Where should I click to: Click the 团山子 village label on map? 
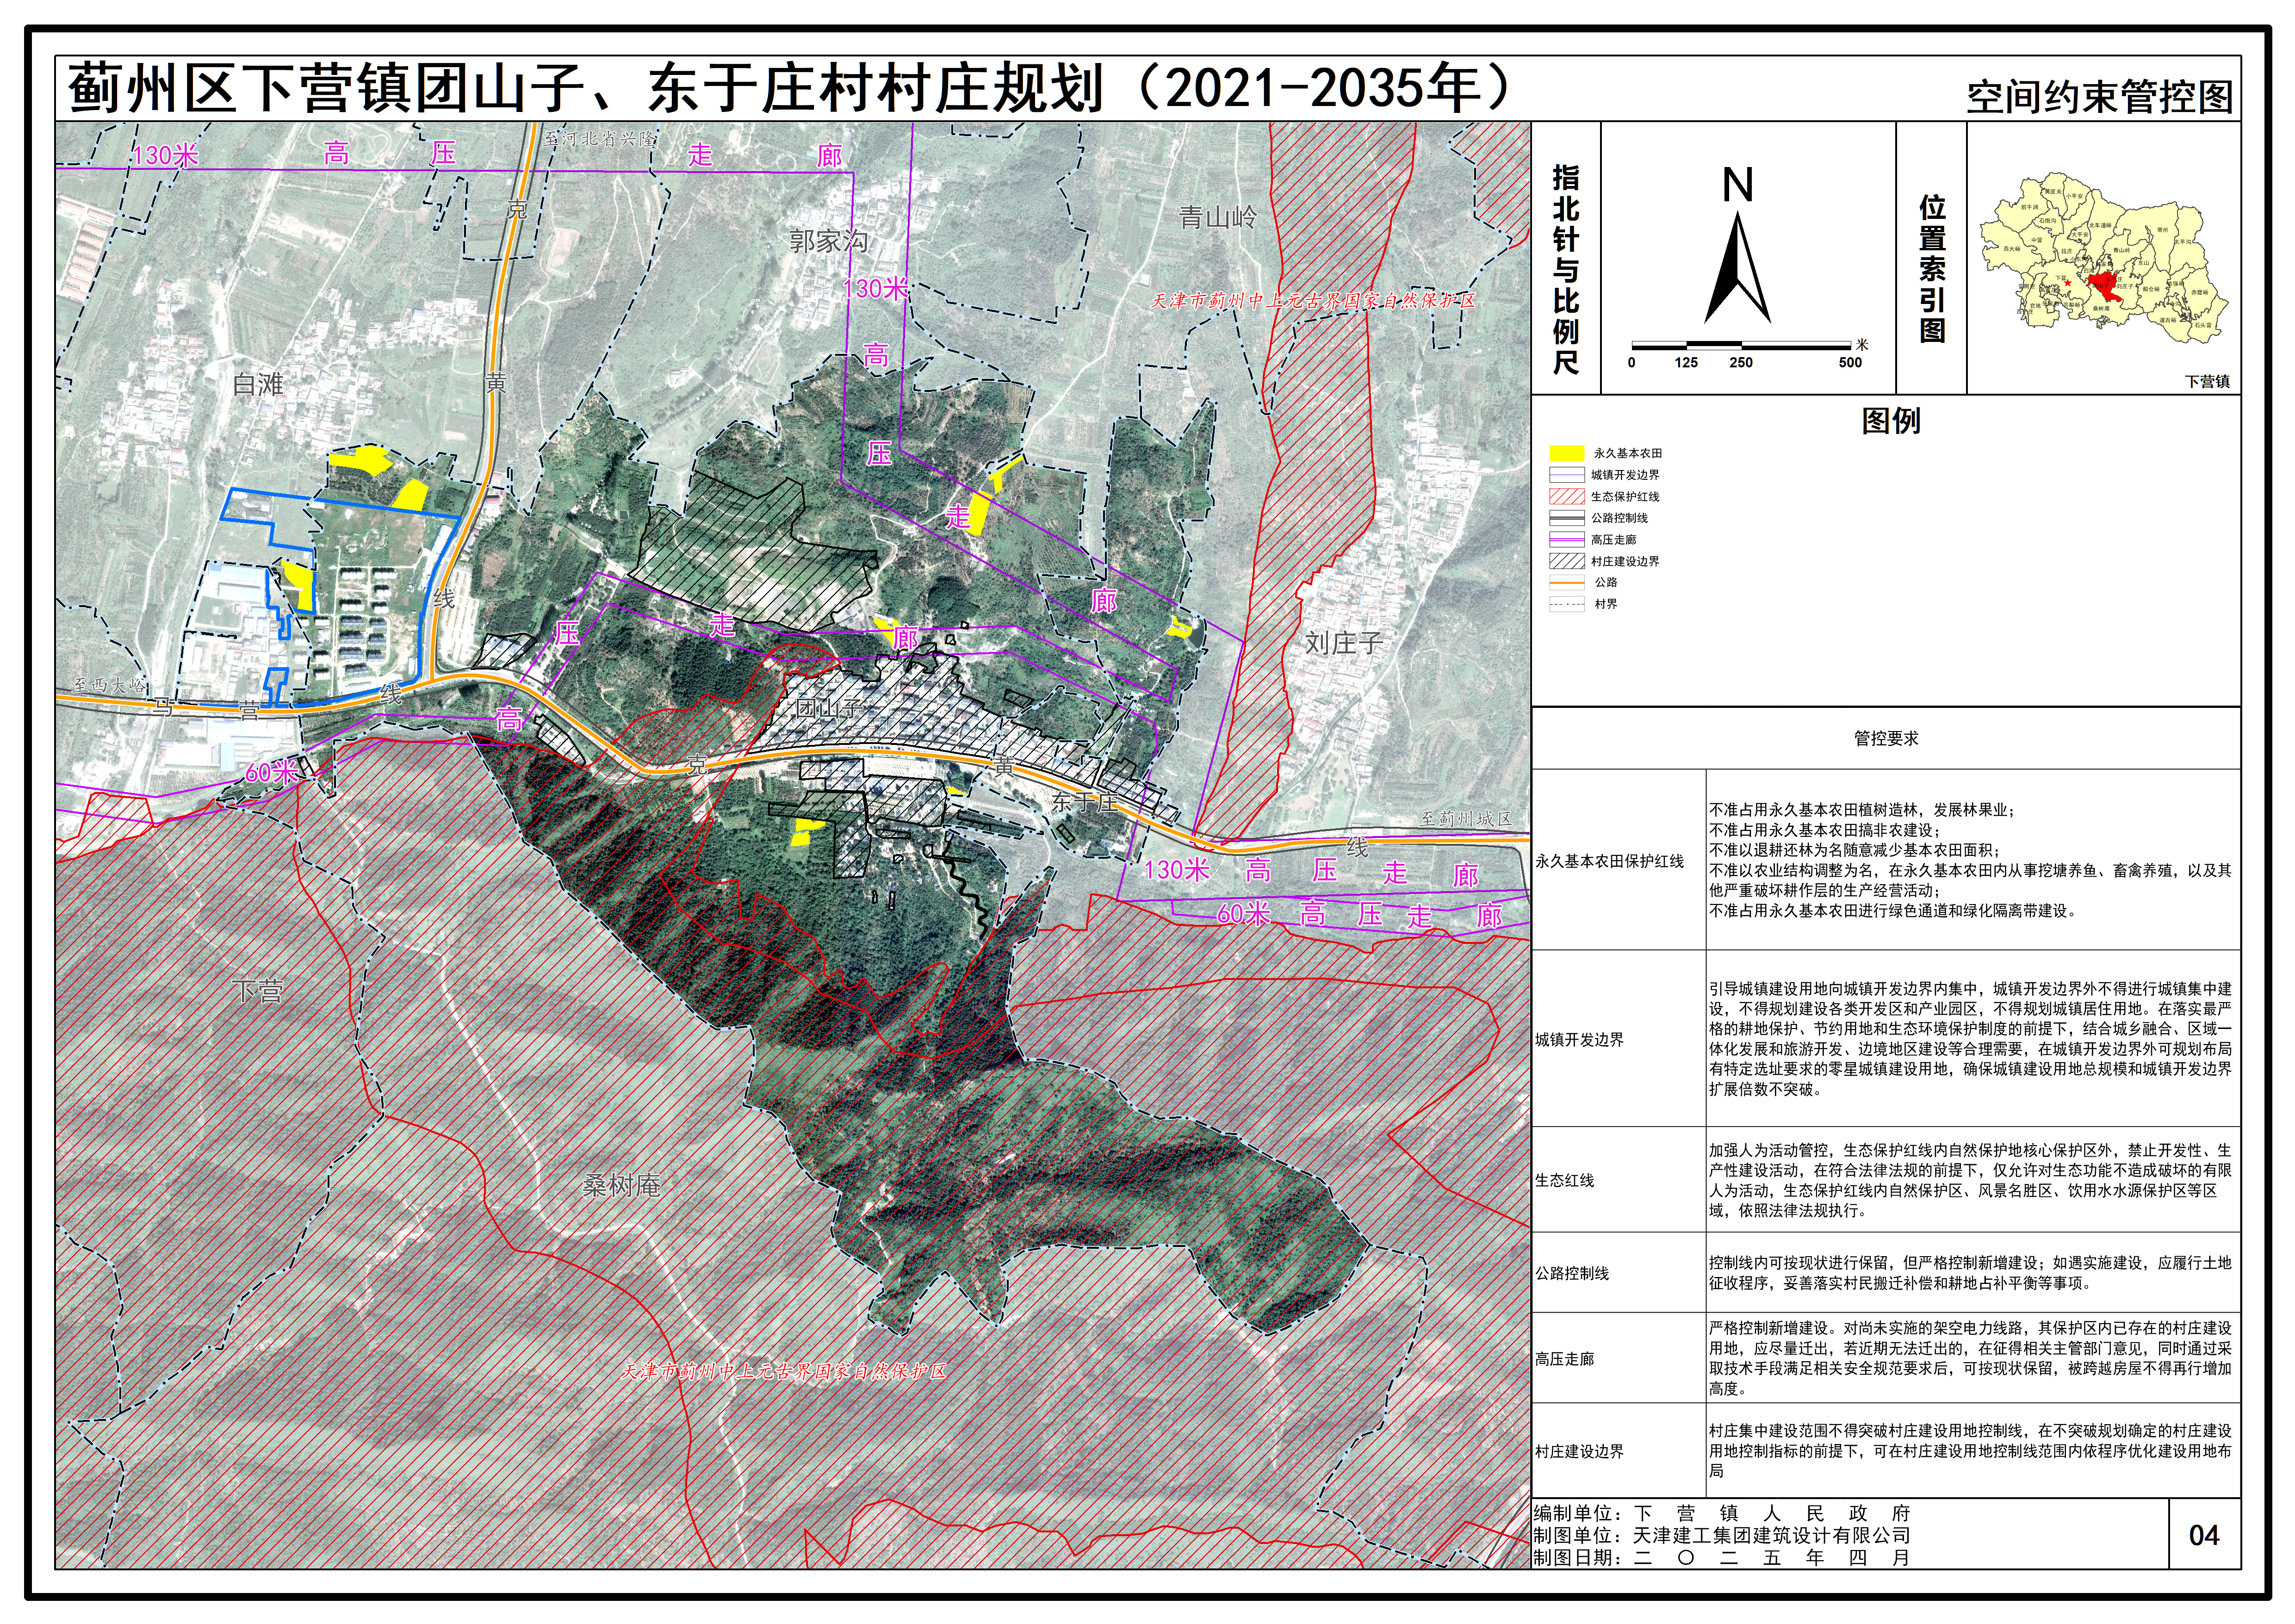pyautogui.click(x=829, y=708)
